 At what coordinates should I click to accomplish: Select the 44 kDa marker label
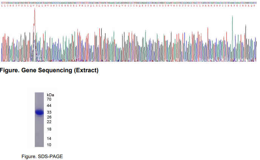tap(49, 106)
